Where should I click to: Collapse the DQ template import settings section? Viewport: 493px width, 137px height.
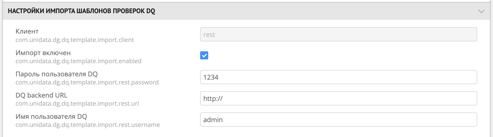pyautogui.click(x=481, y=11)
